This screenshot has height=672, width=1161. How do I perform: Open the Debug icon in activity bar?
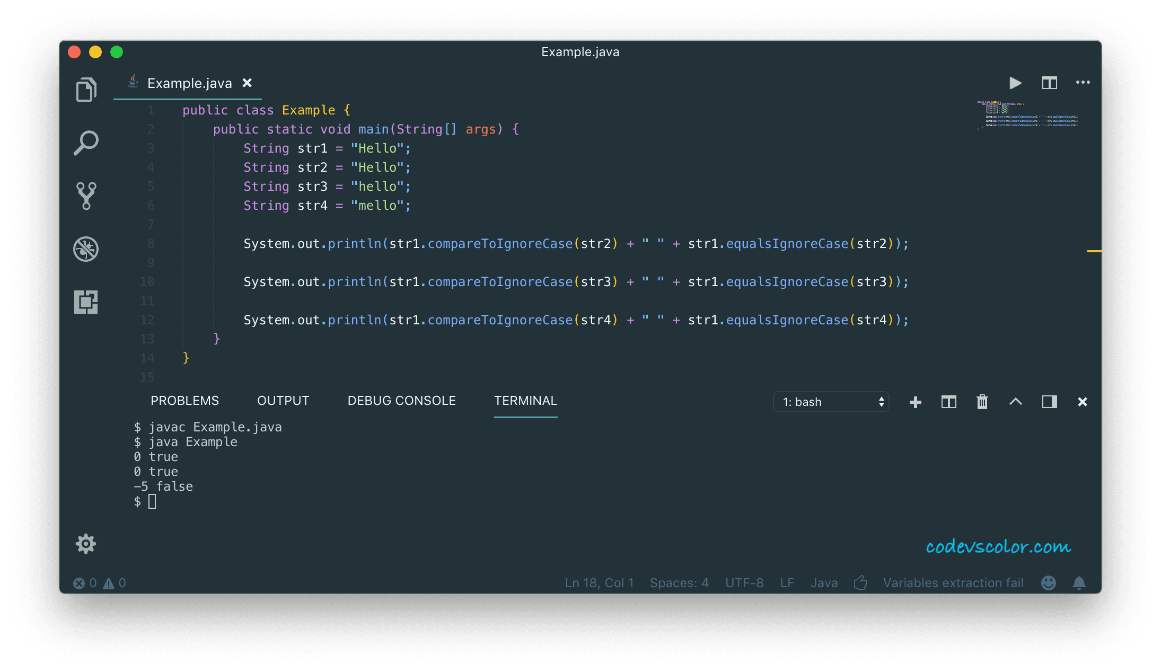click(86, 249)
